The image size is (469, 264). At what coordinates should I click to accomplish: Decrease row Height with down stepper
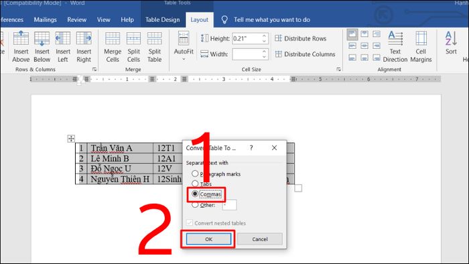(264, 42)
